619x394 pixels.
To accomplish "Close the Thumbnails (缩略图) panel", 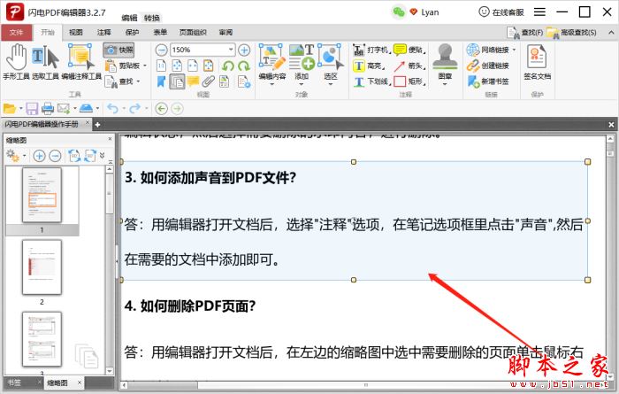I will [x=110, y=139].
